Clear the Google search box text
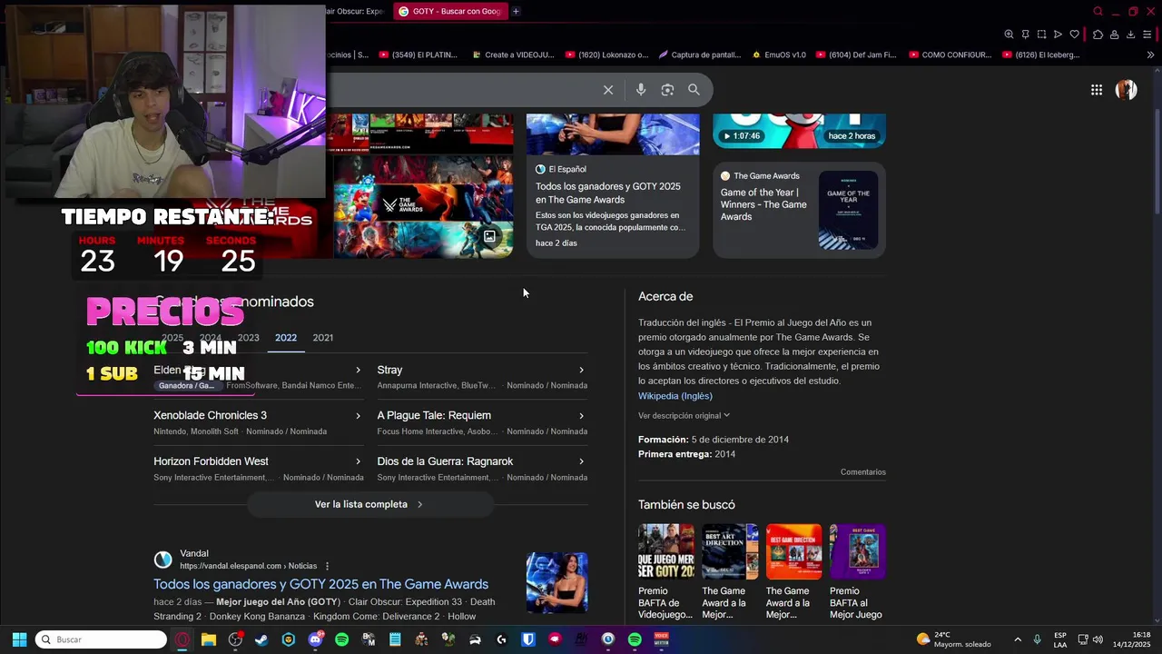This screenshot has width=1162, height=654. [x=608, y=90]
